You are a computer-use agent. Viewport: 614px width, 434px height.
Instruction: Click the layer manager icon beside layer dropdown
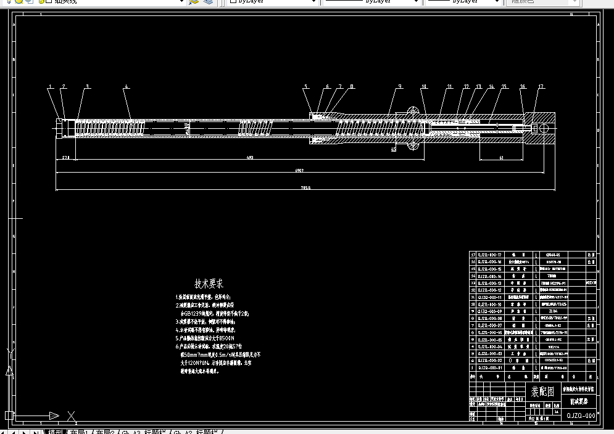(x=193, y=2)
